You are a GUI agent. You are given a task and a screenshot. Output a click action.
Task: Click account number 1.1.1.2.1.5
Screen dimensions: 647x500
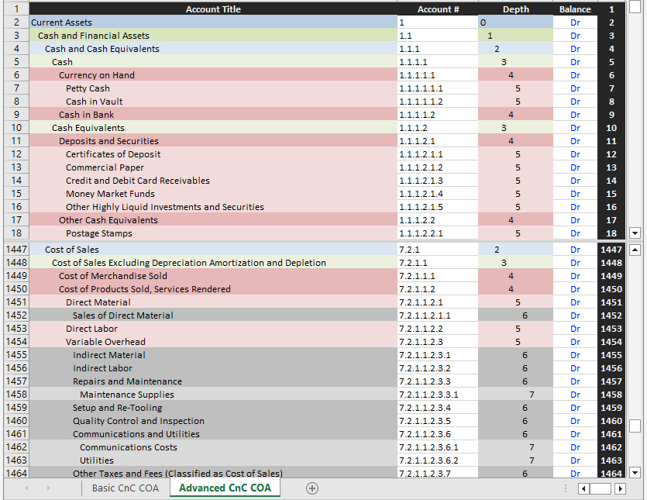(x=438, y=207)
